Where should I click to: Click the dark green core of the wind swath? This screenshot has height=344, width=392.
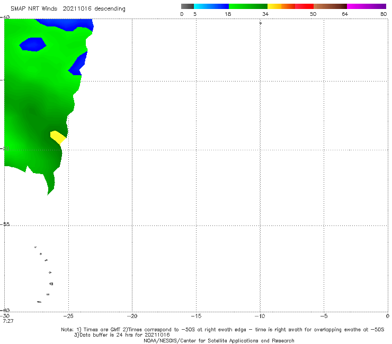coord(31,111)
